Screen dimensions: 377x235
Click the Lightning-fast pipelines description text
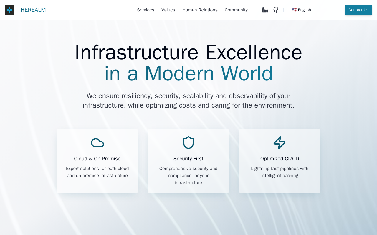(x=280, y=172)
